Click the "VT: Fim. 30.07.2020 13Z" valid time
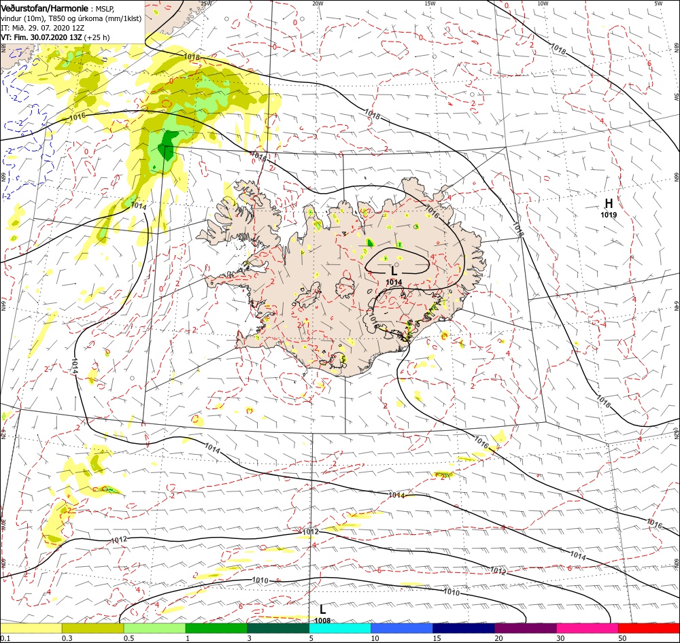This screenshot has height=643, width=680. (x=41, y=37)
